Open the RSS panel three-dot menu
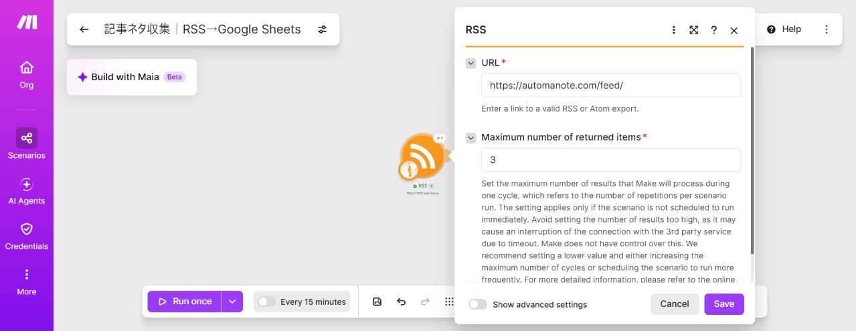The image size is (856, 331). tap(674, 30)
